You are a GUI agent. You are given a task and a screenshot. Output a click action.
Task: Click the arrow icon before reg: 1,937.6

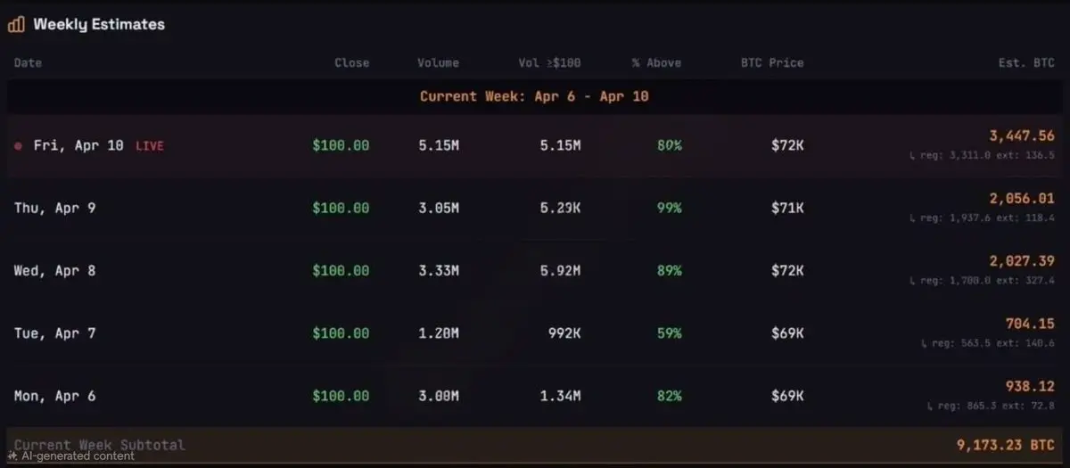pos(912,218)
